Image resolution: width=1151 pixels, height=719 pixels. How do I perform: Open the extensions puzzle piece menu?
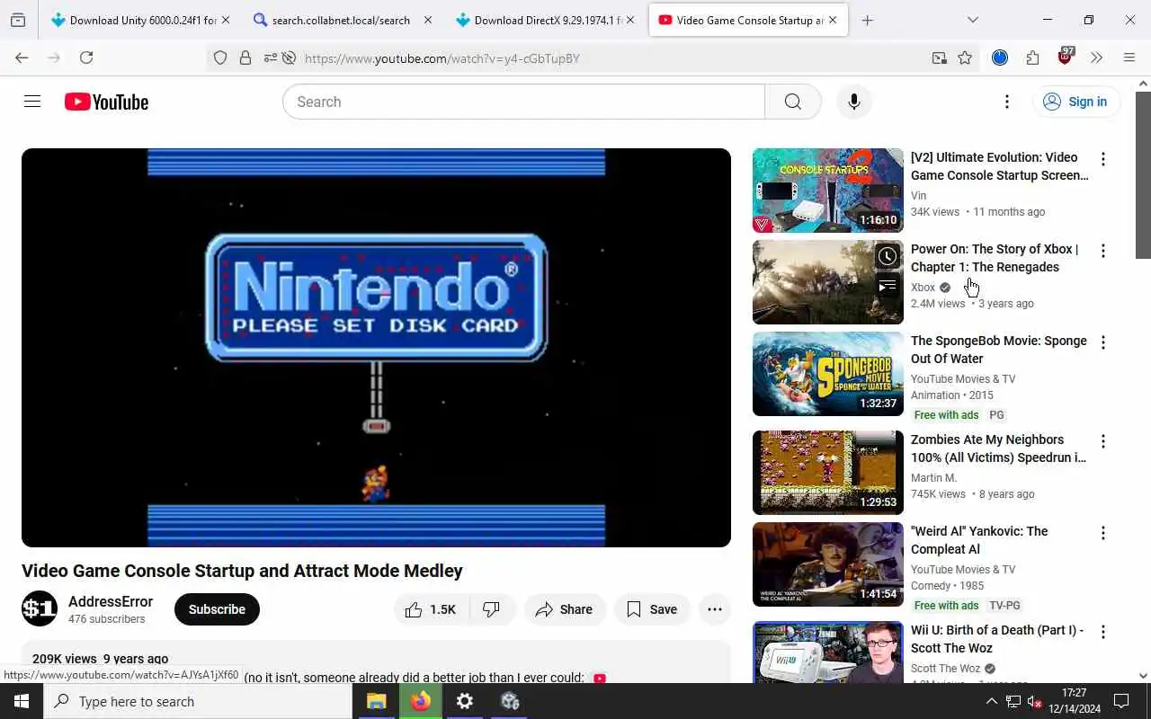(1032, 58)
